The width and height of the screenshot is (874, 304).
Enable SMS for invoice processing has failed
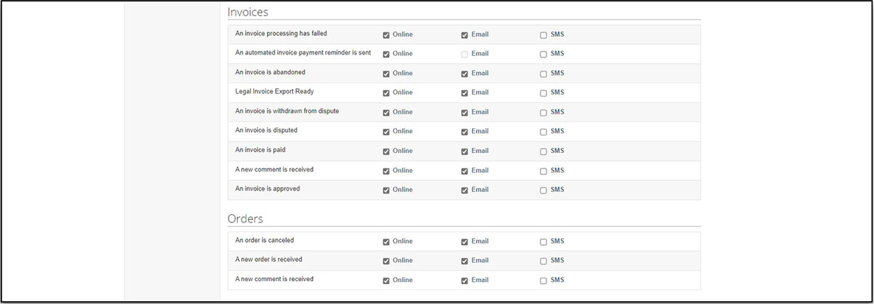(544, 35)
